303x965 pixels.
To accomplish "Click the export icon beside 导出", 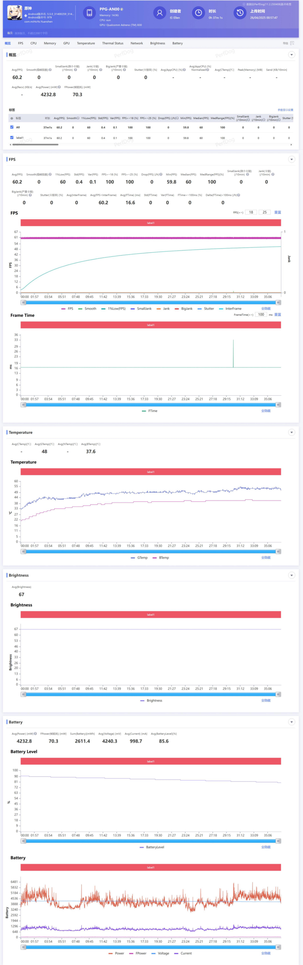I will 292,43.
